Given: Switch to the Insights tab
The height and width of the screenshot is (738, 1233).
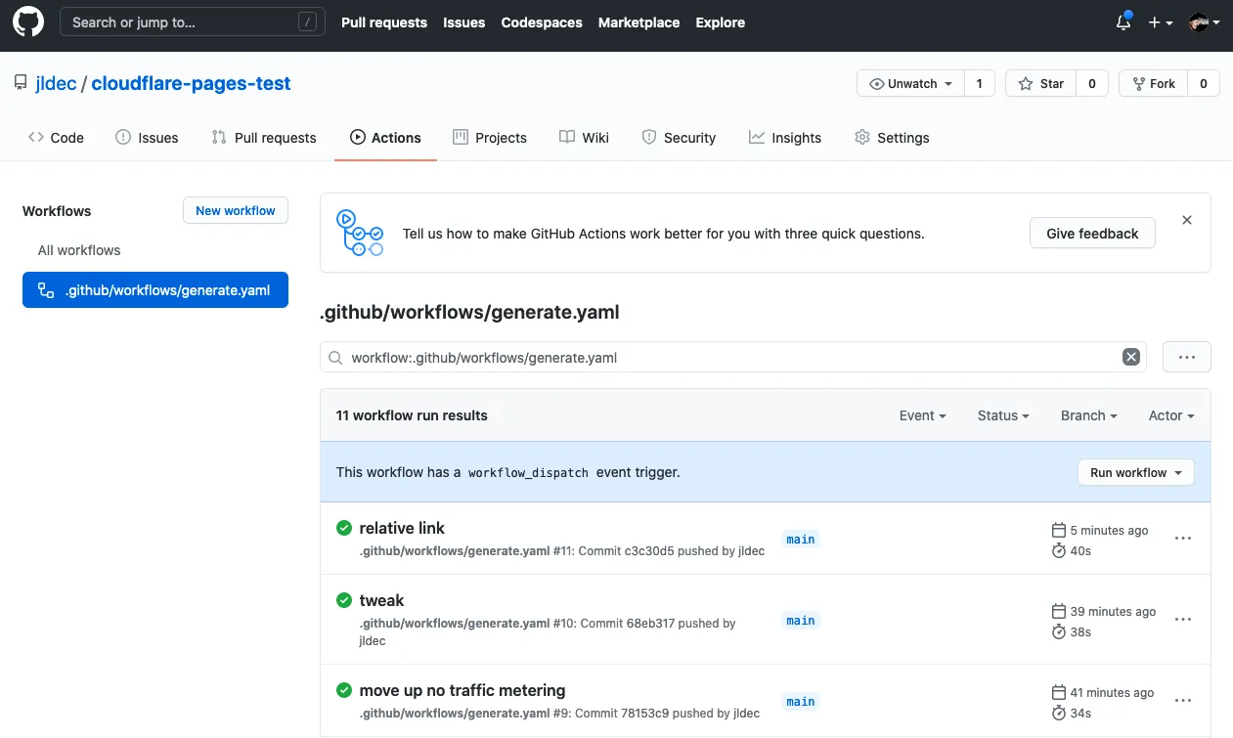Looking at the screenshot, I should (785, 138).
